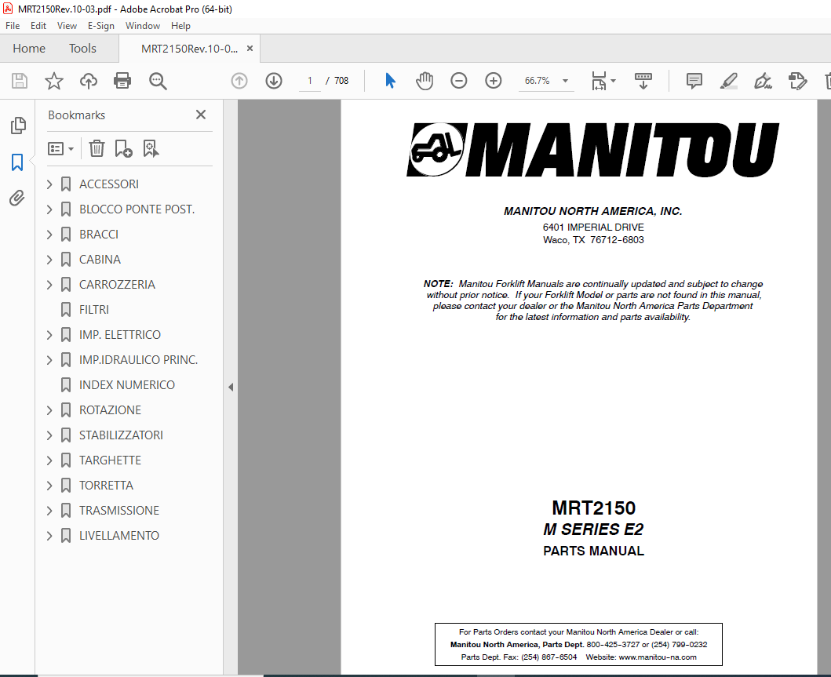Open the E-Sign menu
This screenshot has height=677, width=831.
(100, 25)
